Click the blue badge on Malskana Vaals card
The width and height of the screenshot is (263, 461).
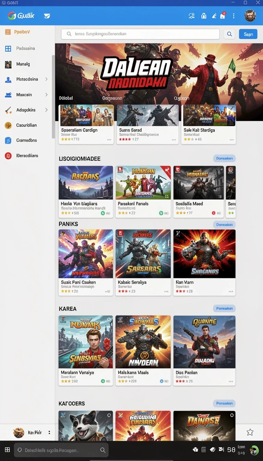pyautogui.click(x=162, y=381)
